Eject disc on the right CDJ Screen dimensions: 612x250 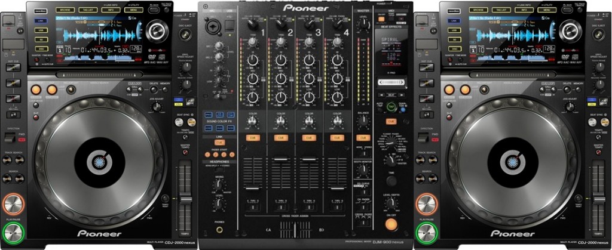[x=598, y=35]
